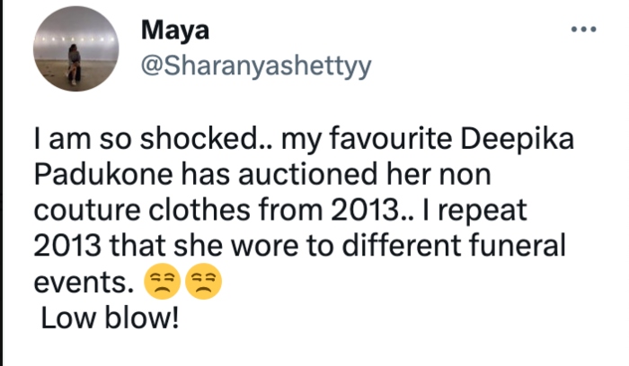Click Maya's profile avatar picture
The height and width of the screenshot is (366, 629).
pyautogui.click(x=74, y=57)
